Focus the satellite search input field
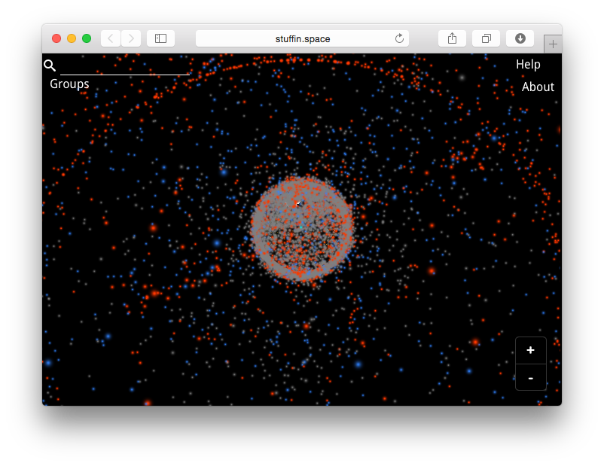 [124, 66]
